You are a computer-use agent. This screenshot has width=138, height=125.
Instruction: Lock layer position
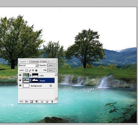tap(33, 70)
